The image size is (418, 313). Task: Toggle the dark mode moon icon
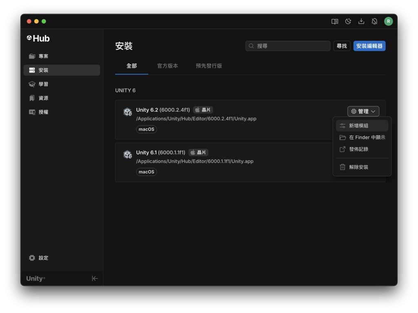pos(348,21)
